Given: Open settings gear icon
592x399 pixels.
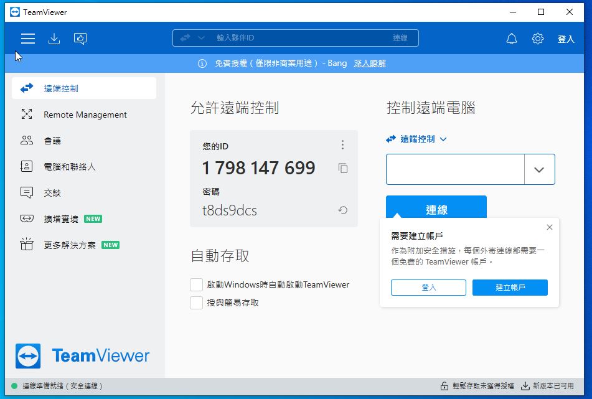Looking at the screenshot, I should pos(538,39).
